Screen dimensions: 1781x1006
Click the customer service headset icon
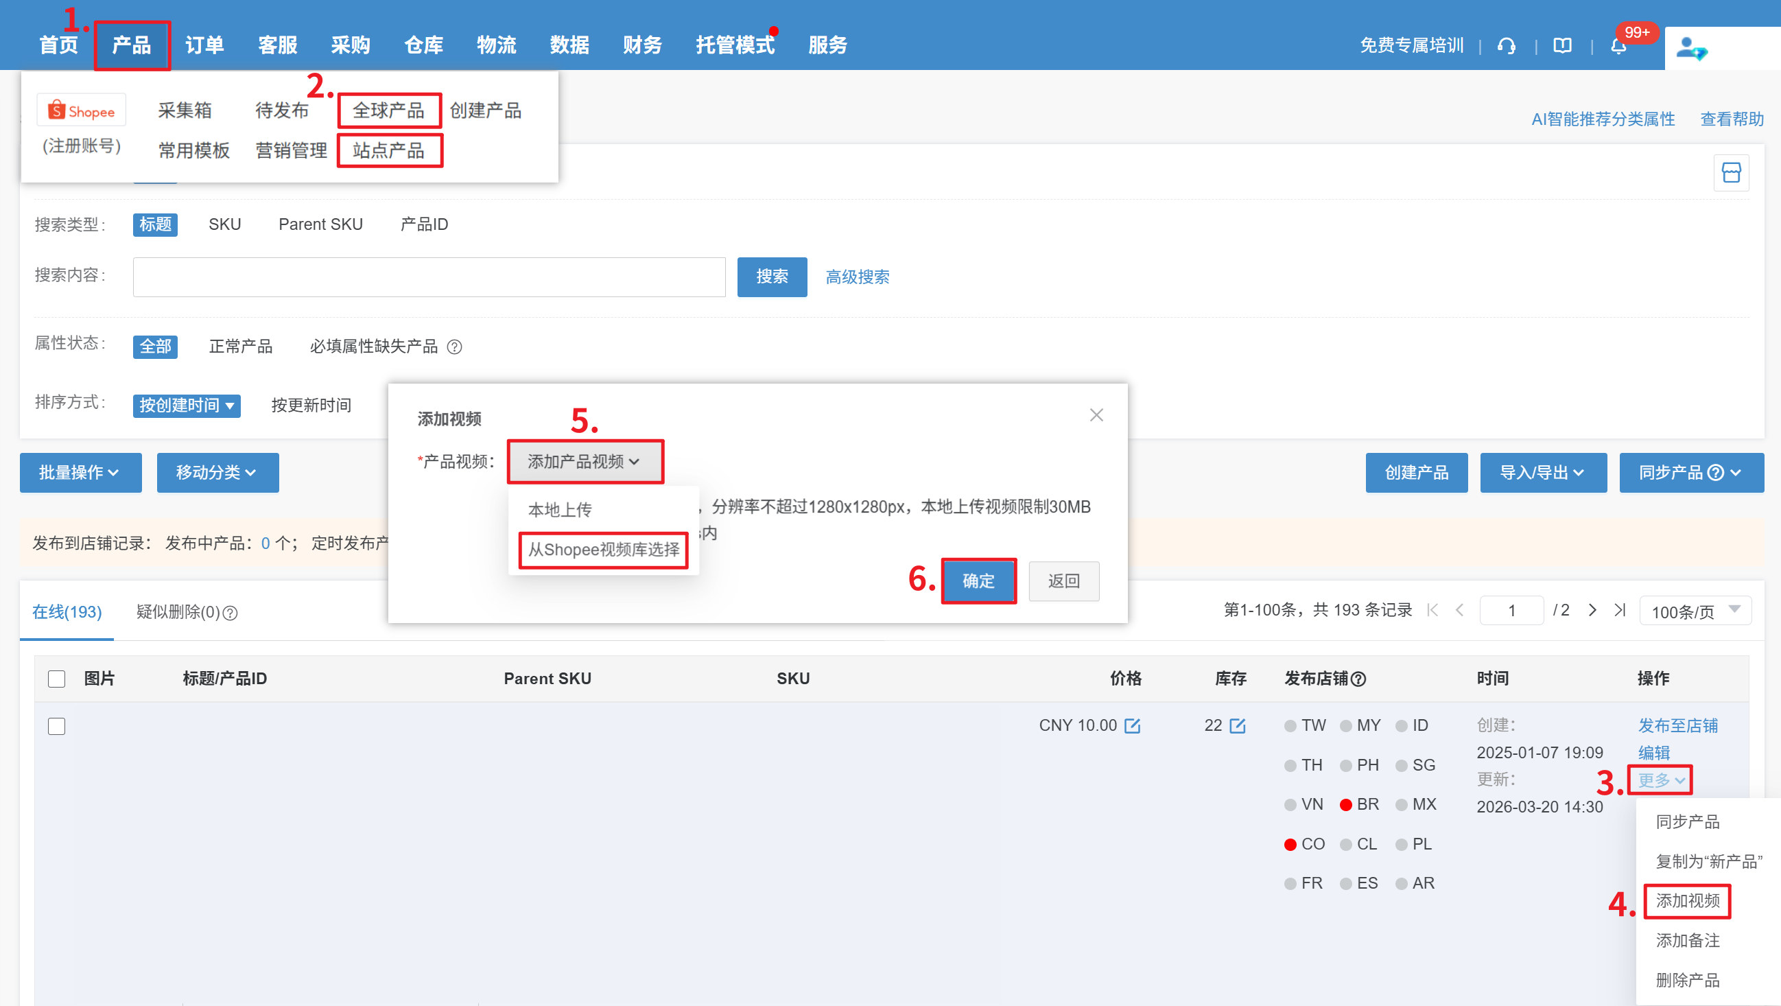tap(1506, 45)
